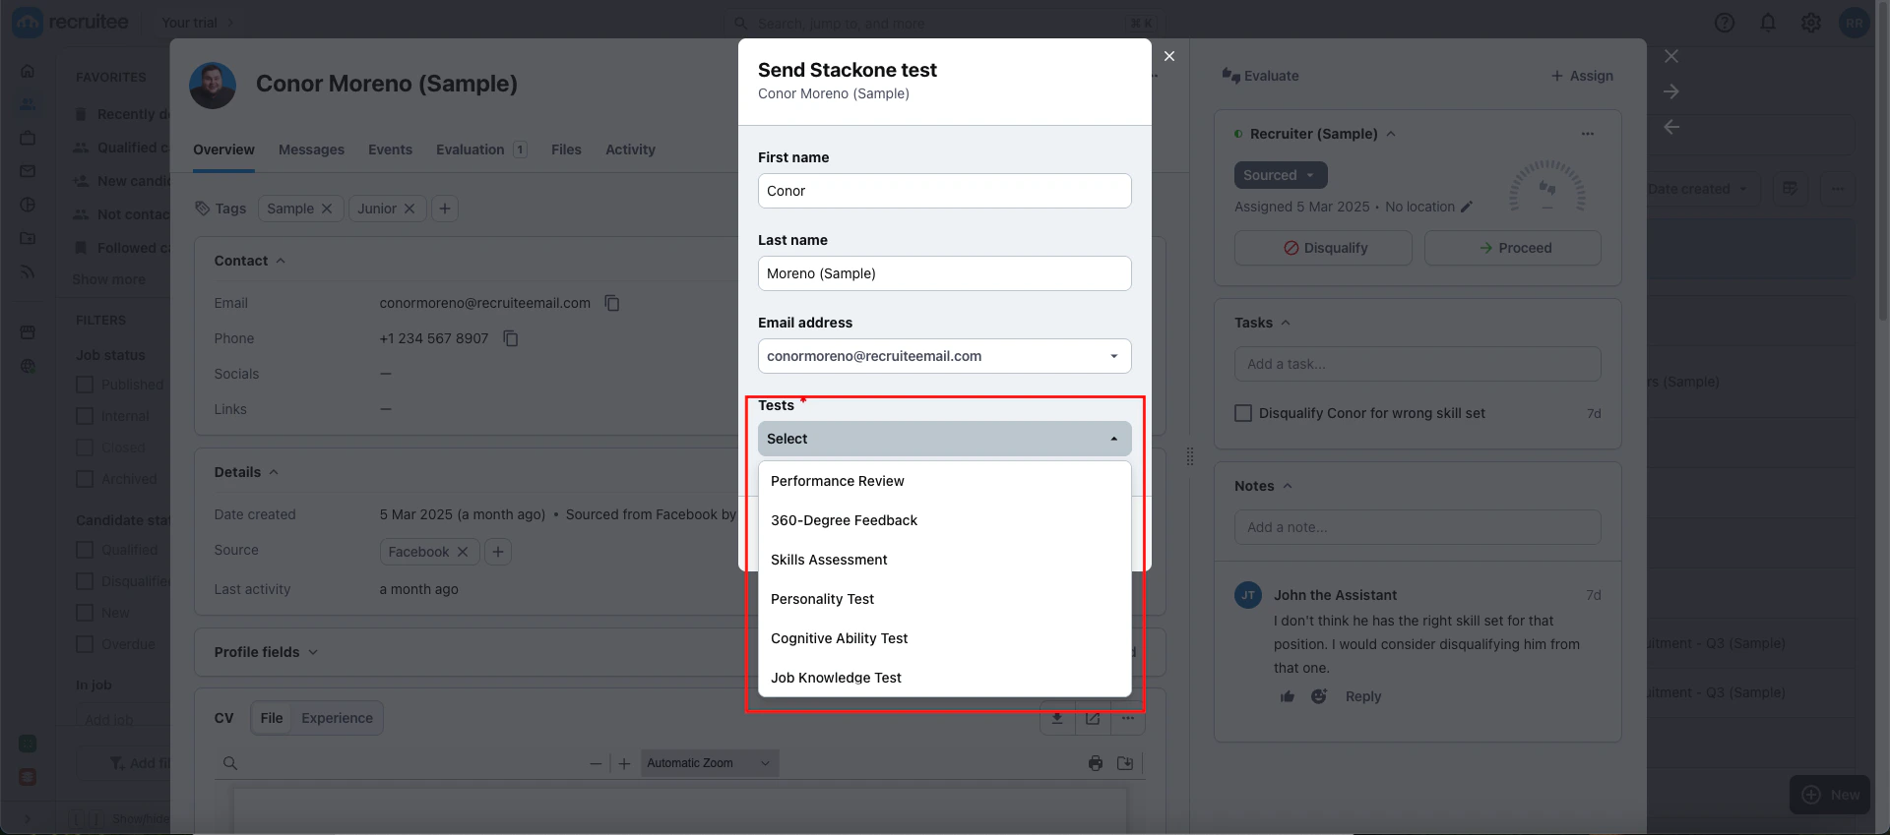Screen dimensions: 1890x835
Task: Open settings gear in top bar
Action: click(x=1811, y=23)
